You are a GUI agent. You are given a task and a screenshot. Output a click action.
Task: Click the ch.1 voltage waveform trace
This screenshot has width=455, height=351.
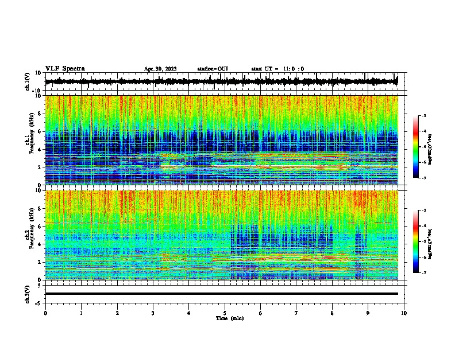point(221,81)
